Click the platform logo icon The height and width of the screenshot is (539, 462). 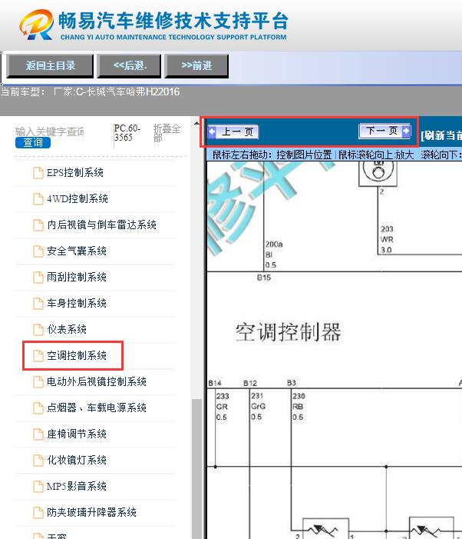coord(37,25)
